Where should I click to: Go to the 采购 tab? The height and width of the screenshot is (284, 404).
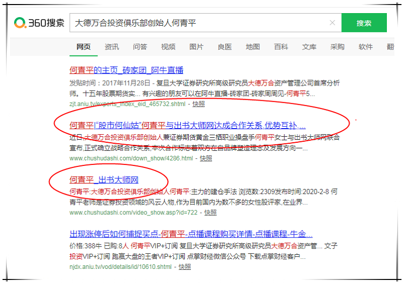[337, 47]
